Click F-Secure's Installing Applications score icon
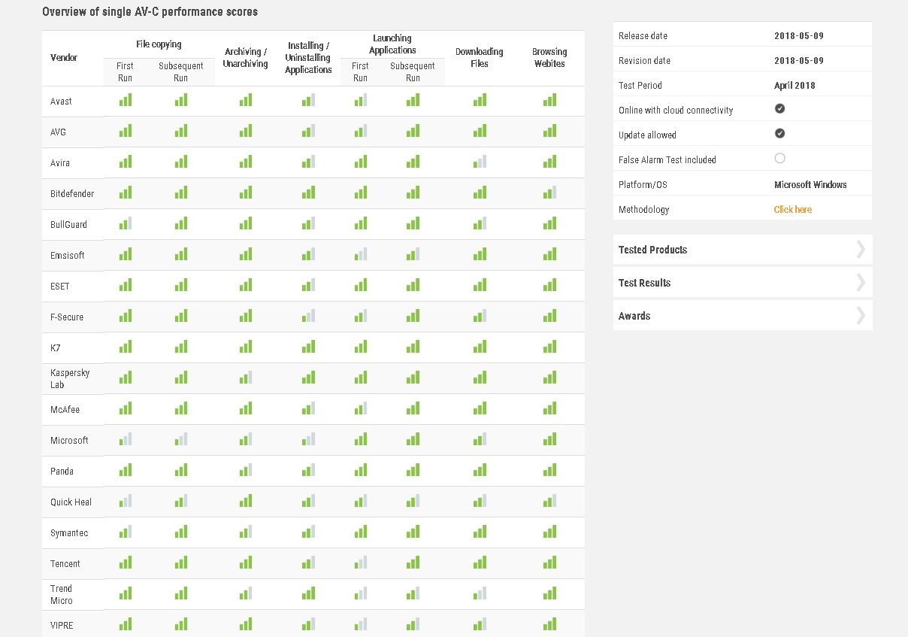Viewport: 908px width, 637px height. pos(308,316)
